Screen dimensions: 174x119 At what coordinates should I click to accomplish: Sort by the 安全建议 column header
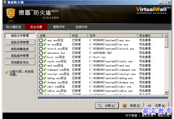click(x=150, y=36)
